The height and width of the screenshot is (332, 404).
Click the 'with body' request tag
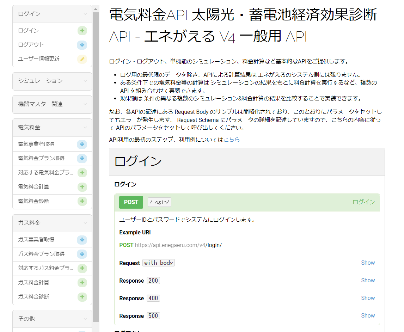pos(158,263)
